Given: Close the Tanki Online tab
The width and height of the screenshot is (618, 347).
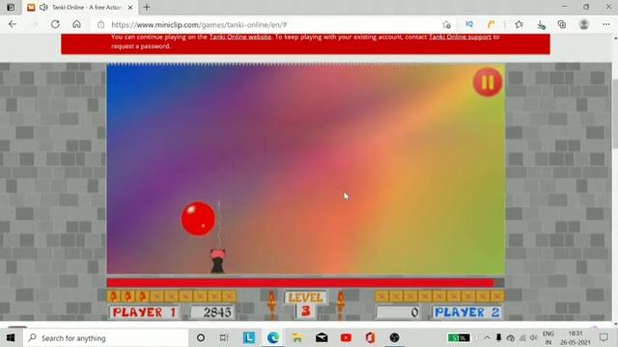Looking at the screenshot, I should (130, 8).
